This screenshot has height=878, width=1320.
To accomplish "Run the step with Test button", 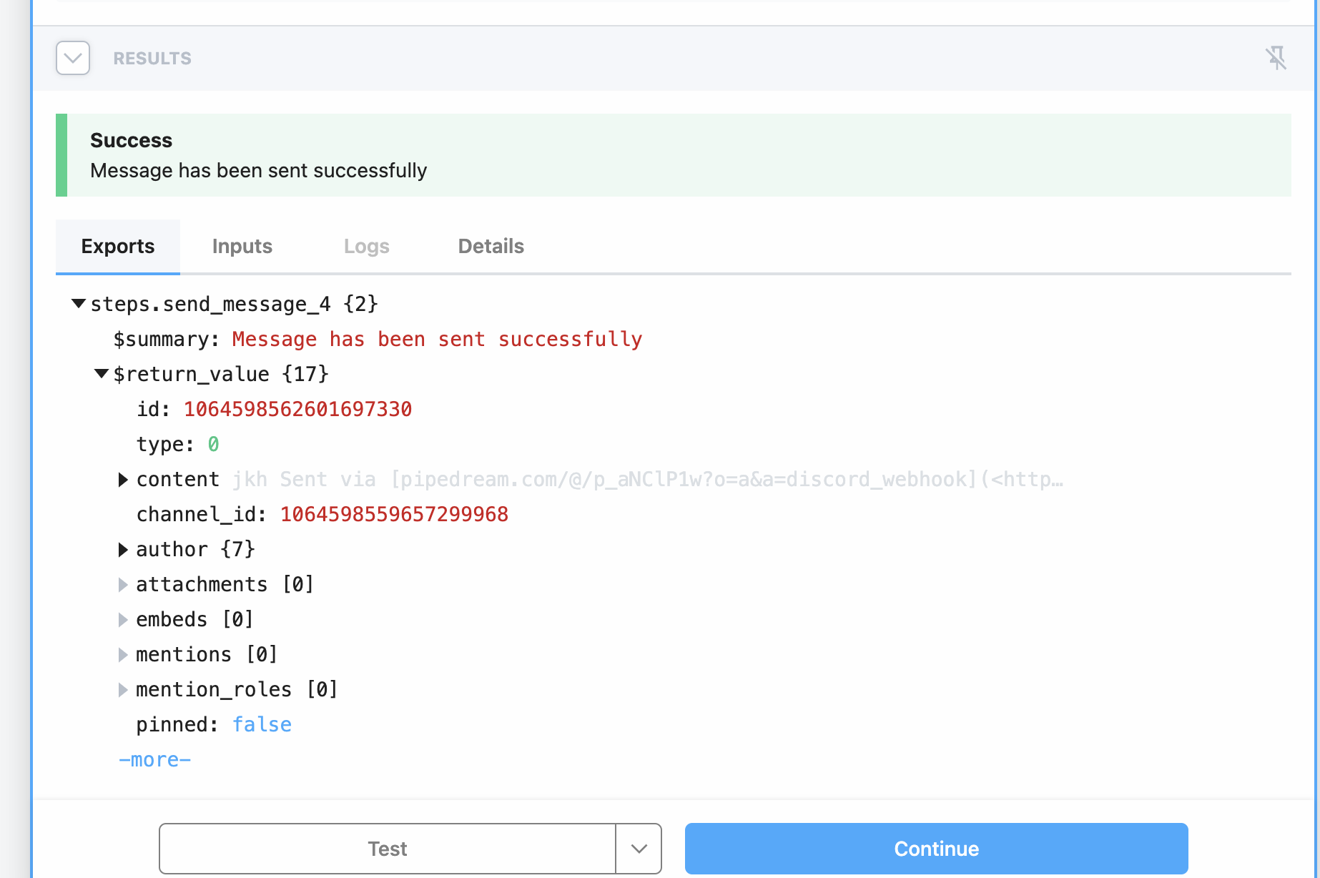I will (x=387, y=849).
